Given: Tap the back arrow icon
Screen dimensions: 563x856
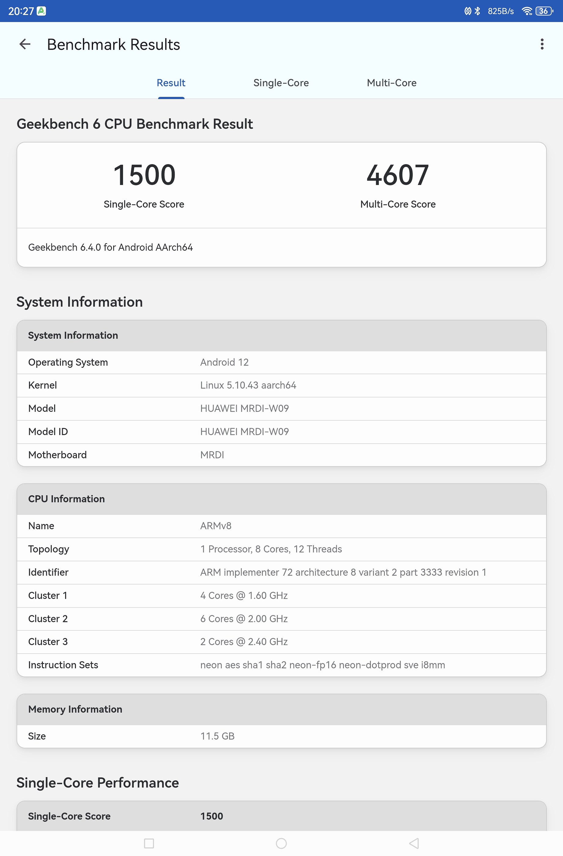Looking at the screenshot, I should 25,44.
